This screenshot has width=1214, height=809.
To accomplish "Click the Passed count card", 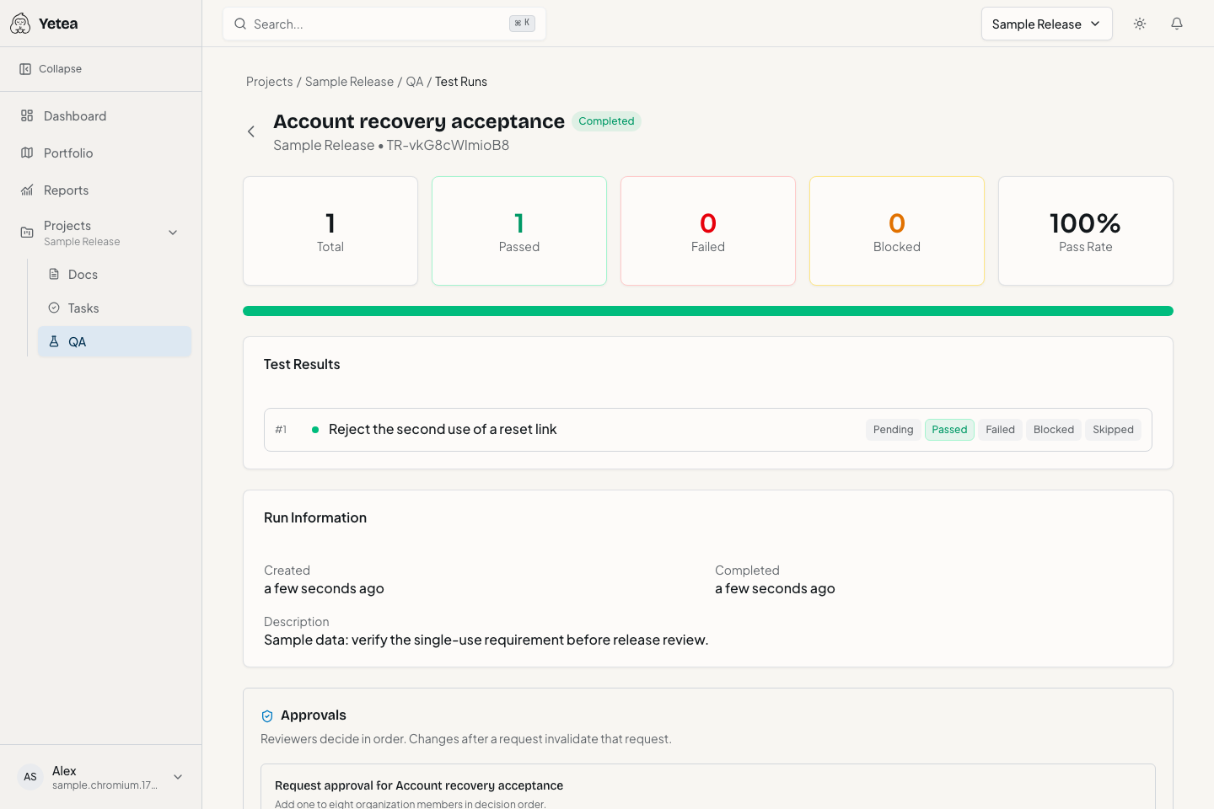I will tap(519, 231).
